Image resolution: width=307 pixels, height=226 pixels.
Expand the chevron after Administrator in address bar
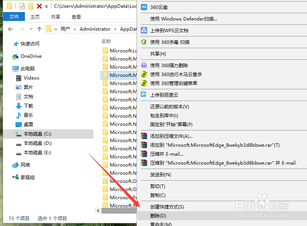coord(115,29)
